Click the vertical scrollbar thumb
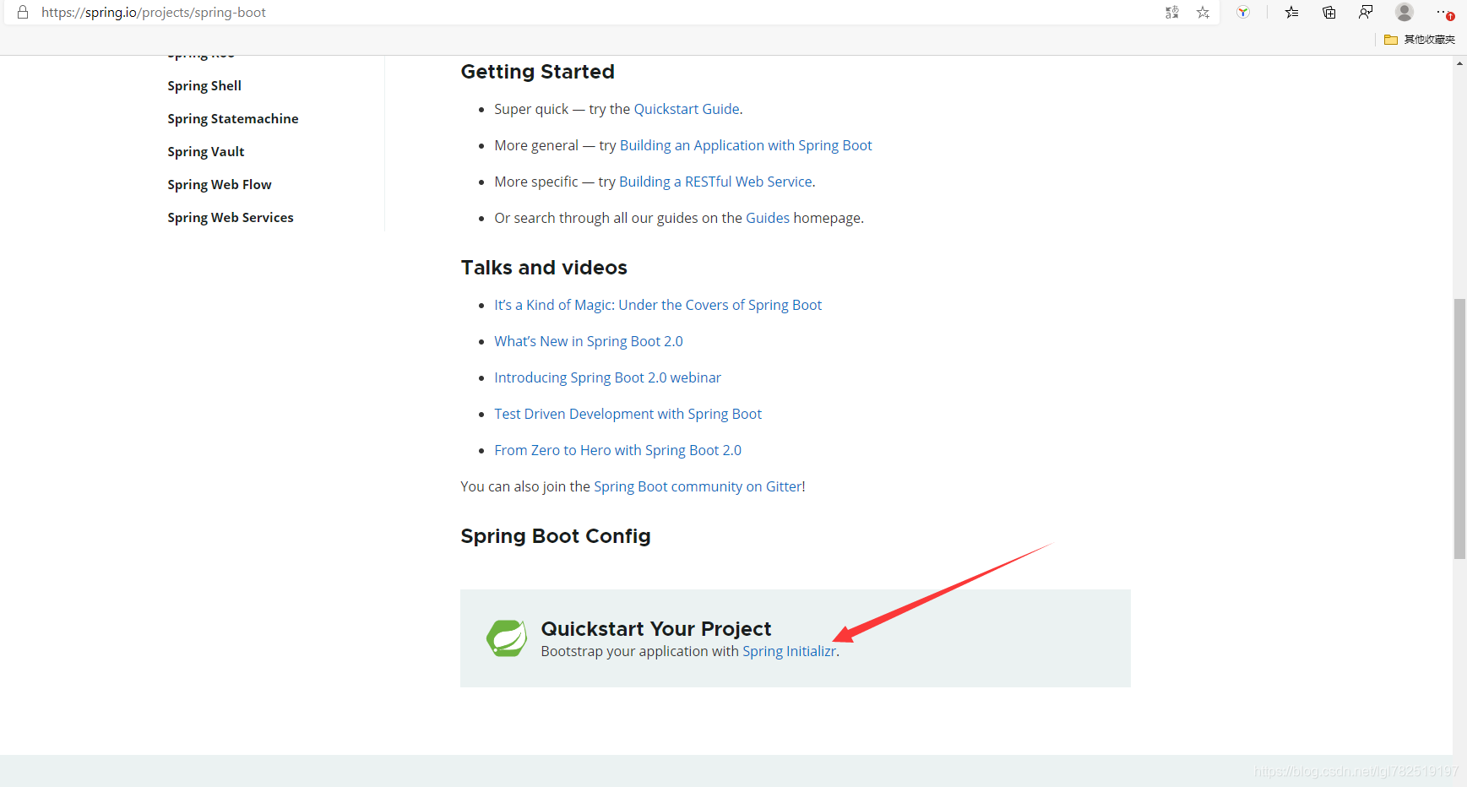The width and height of the screenshot is (1467, 787). coord(1459,428)
